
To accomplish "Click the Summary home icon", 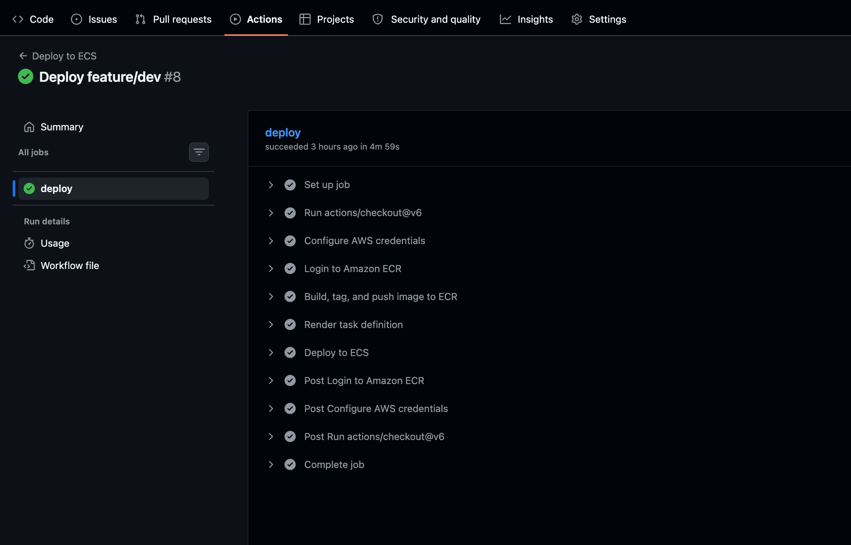I will tap(29, 127).
